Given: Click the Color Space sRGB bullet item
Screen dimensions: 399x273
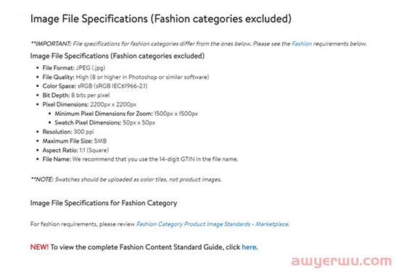Looking at the screenshot, I should pyautogui.click(x=95, y=86).
